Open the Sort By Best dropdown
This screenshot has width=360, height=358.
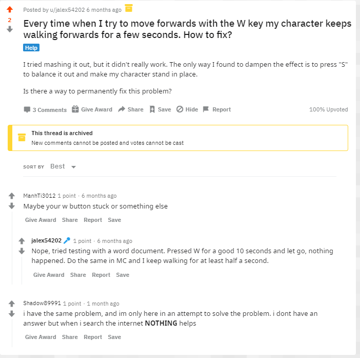(x=63, y=166)
